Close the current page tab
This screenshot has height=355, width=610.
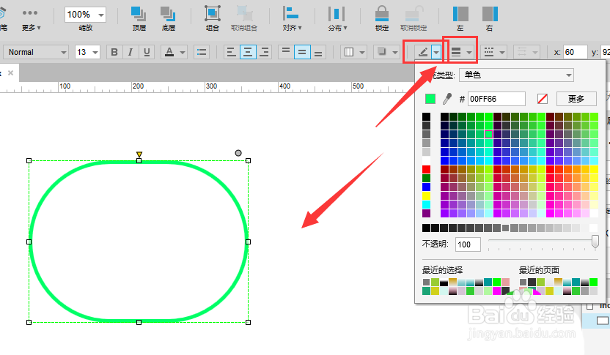(10, 72)
